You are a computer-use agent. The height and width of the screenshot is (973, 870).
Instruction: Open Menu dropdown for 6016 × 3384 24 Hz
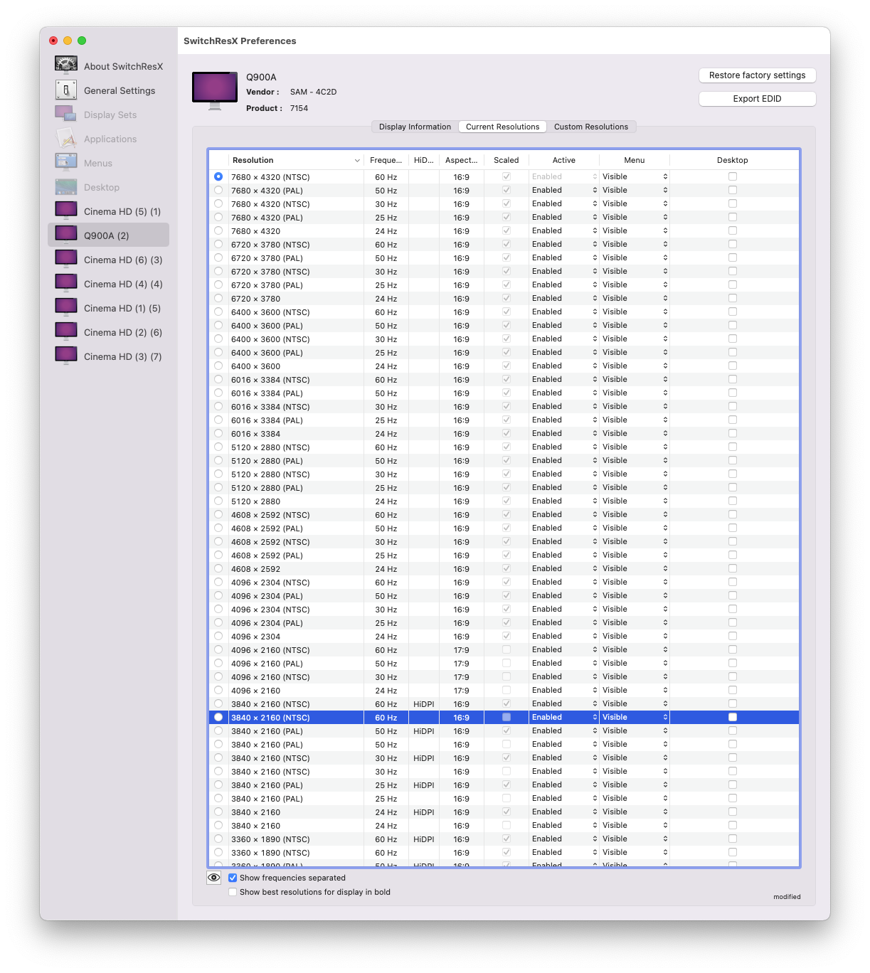pos(635,433)
